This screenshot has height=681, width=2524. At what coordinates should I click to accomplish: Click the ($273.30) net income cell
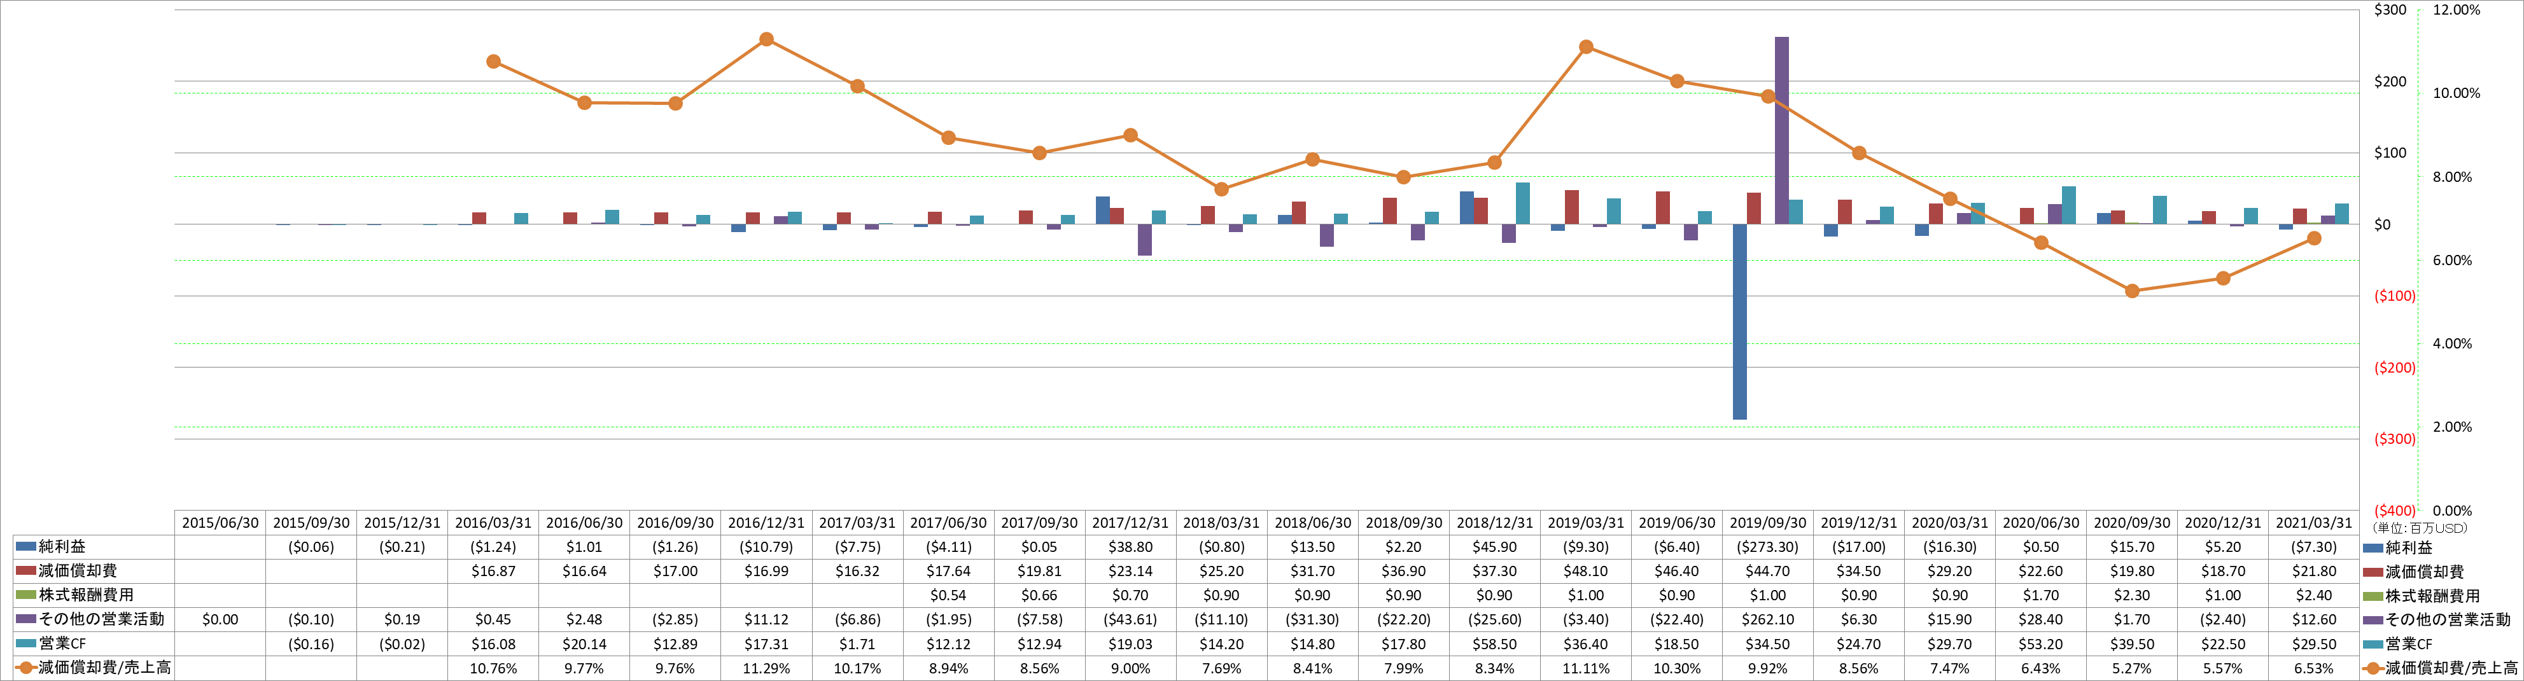tap(1767, 547)
